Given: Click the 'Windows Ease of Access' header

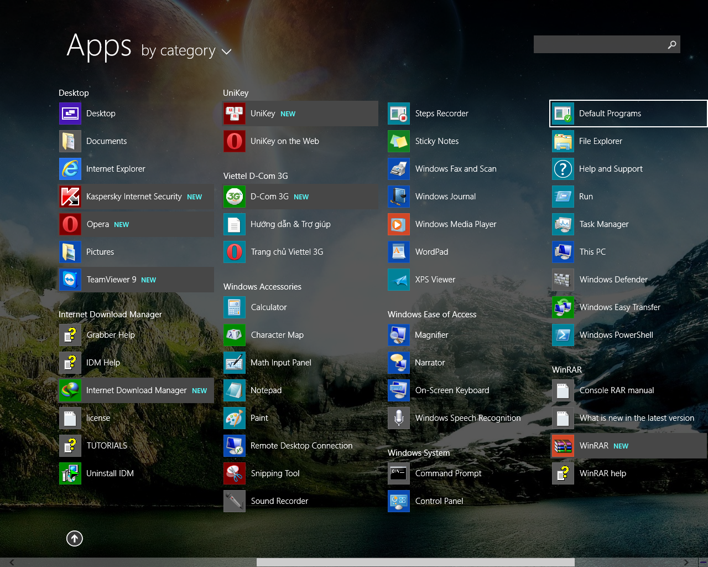Looking at the screenshot, I should 432,315.
